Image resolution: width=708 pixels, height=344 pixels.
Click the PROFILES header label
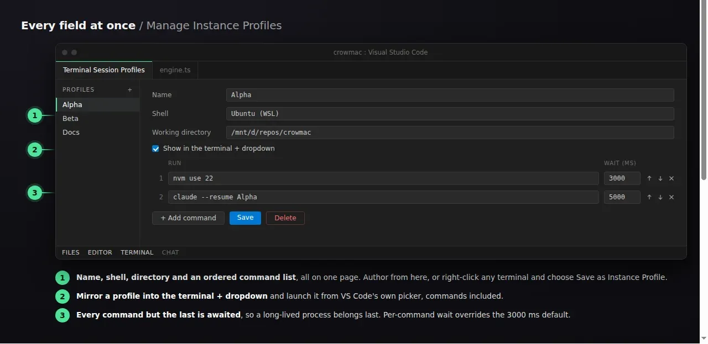[79, 89]
